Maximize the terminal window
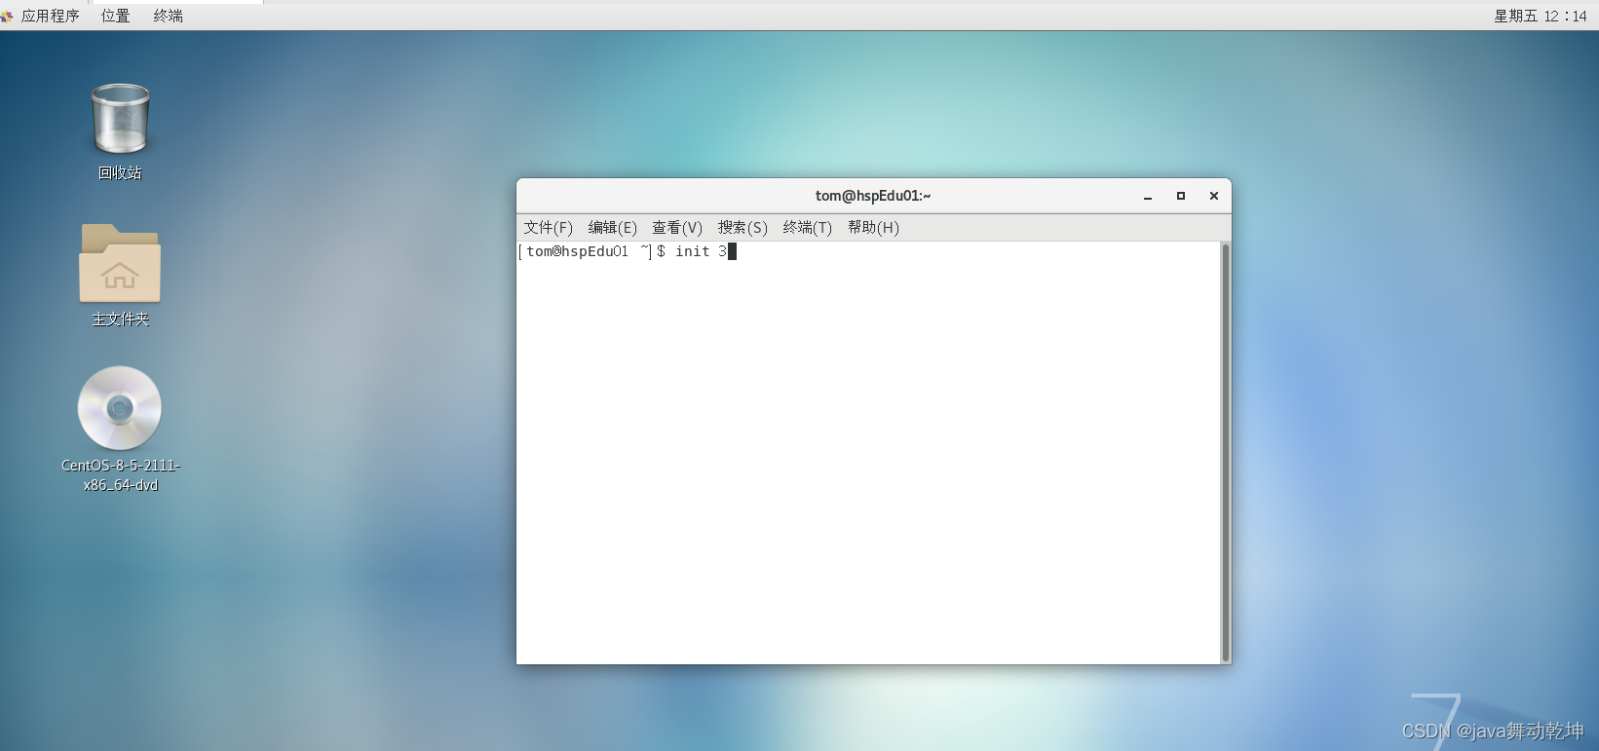This screenshot has height=751, width=1599. (x=1181, y=196)
